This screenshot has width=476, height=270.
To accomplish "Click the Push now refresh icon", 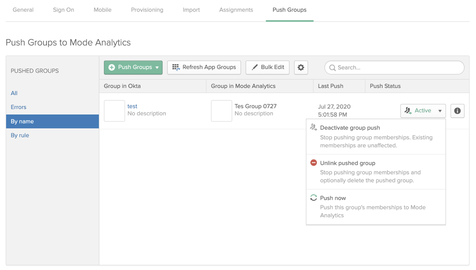I will tap(313, 198).
